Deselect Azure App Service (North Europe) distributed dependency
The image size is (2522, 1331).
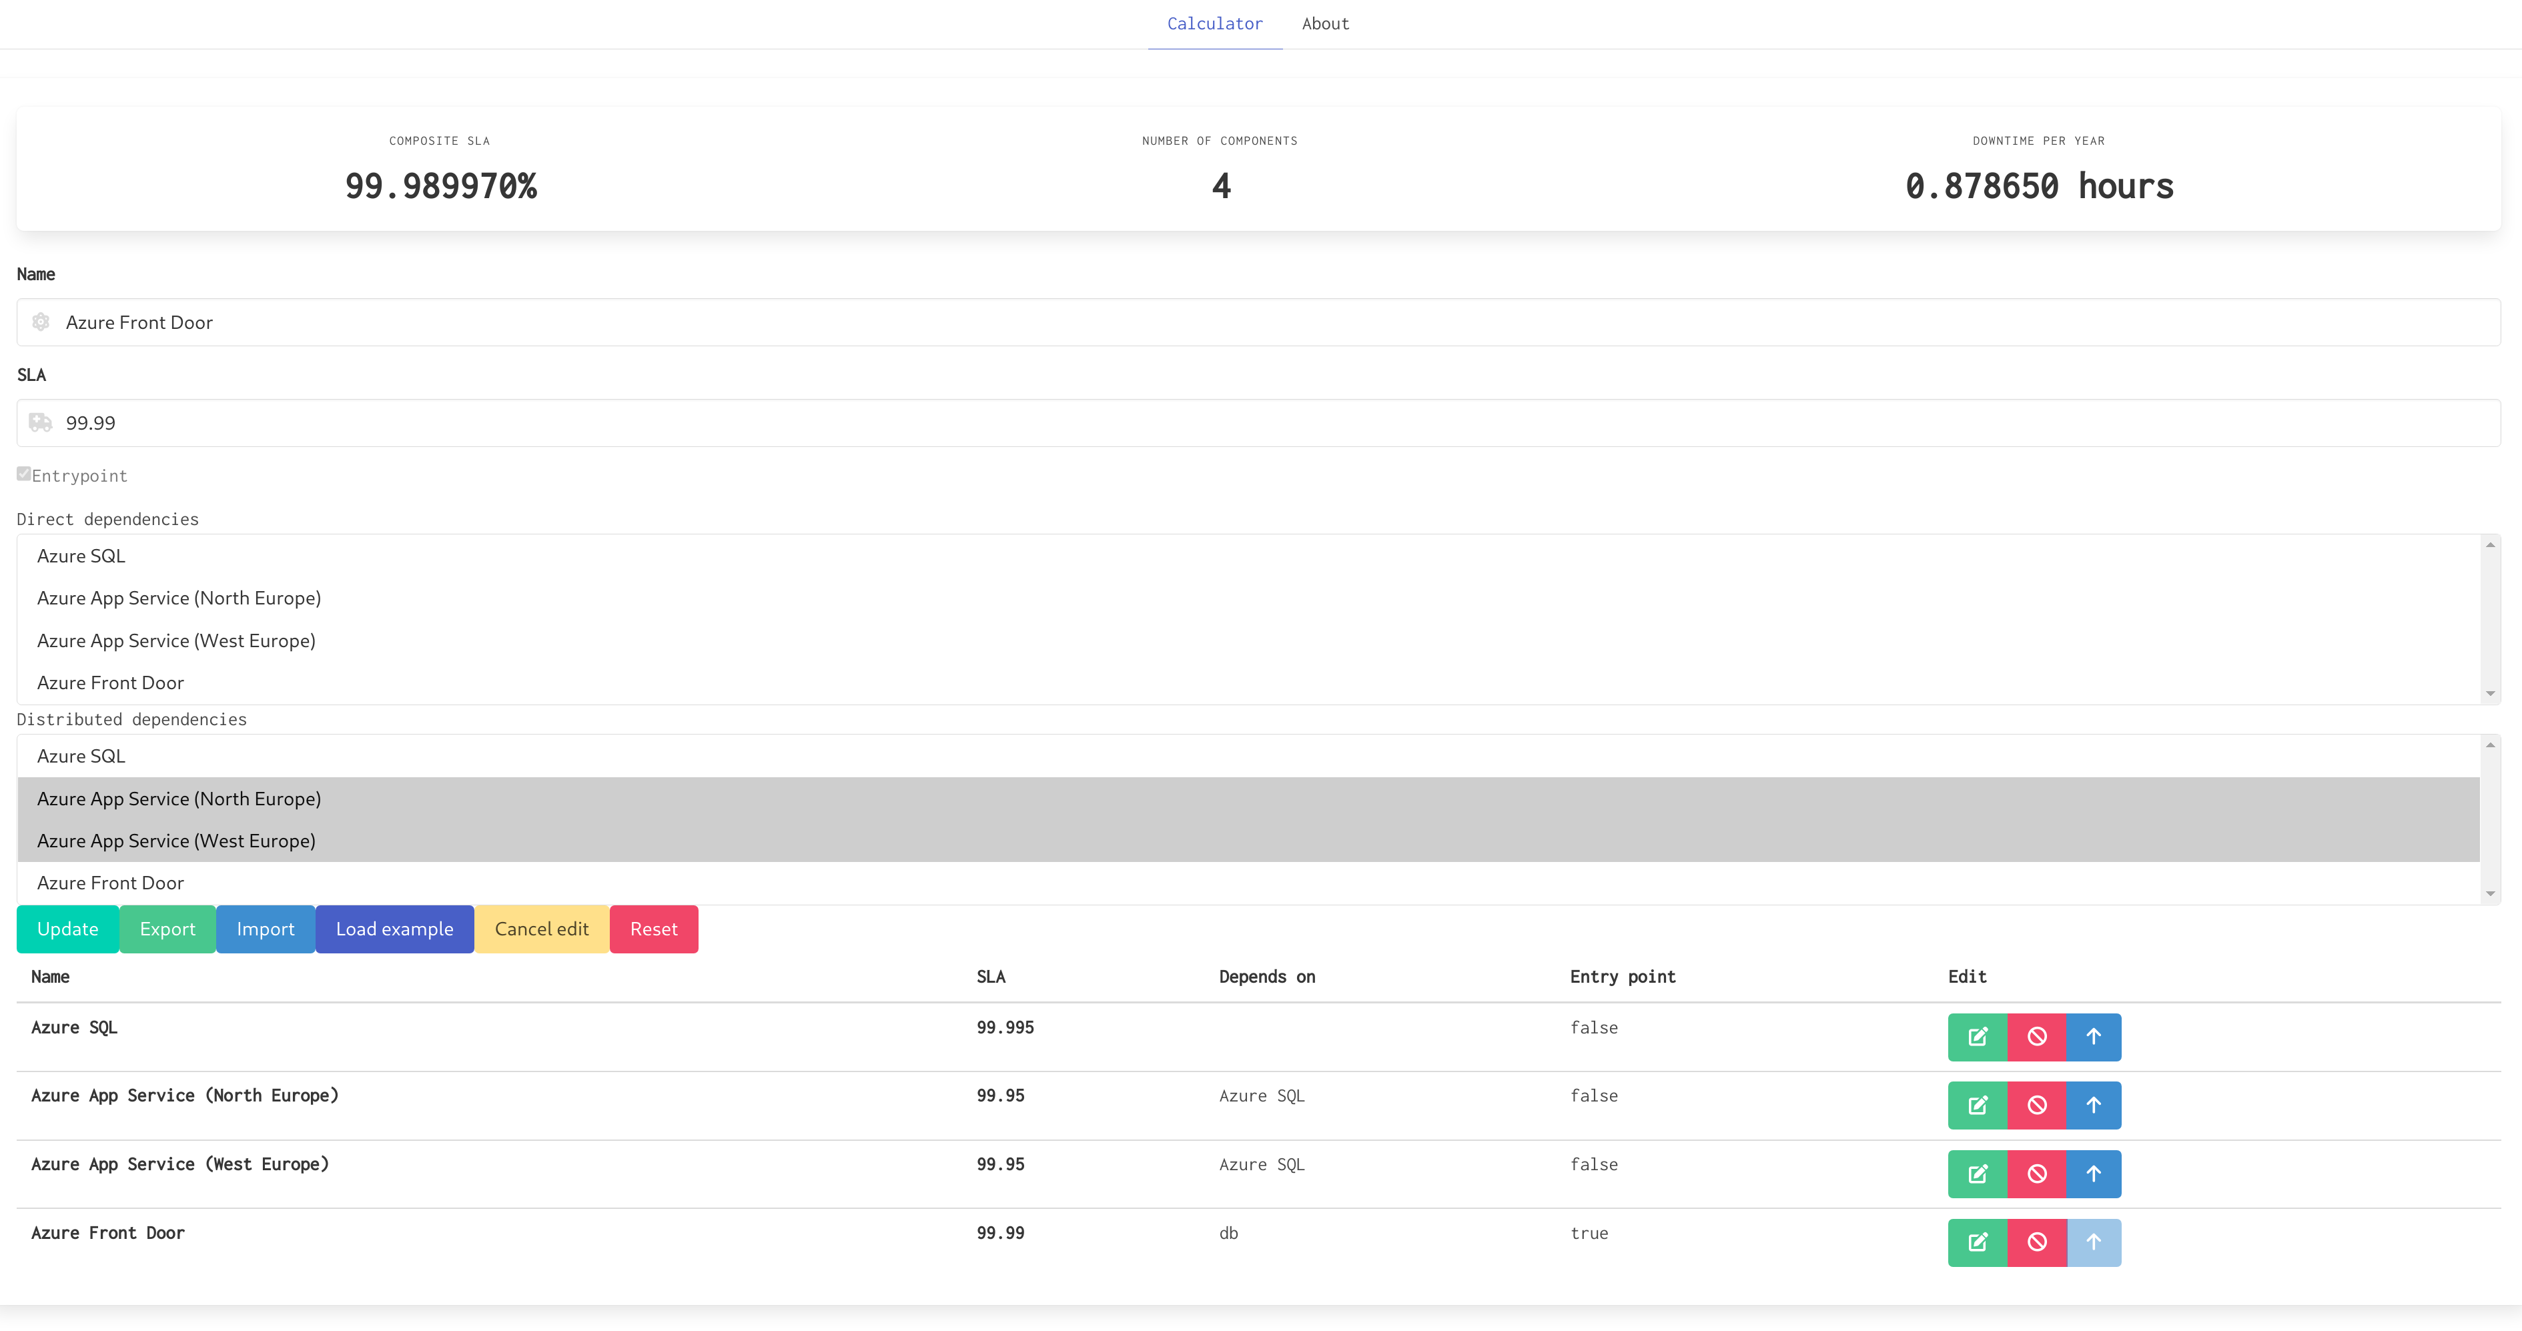point(179,799)
